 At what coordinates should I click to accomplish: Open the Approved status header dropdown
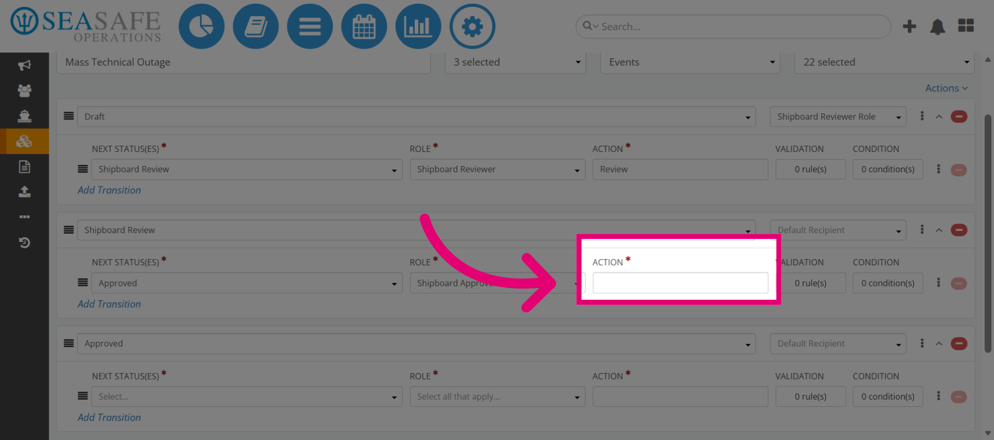pyautogui.click(x=416, y=344)
